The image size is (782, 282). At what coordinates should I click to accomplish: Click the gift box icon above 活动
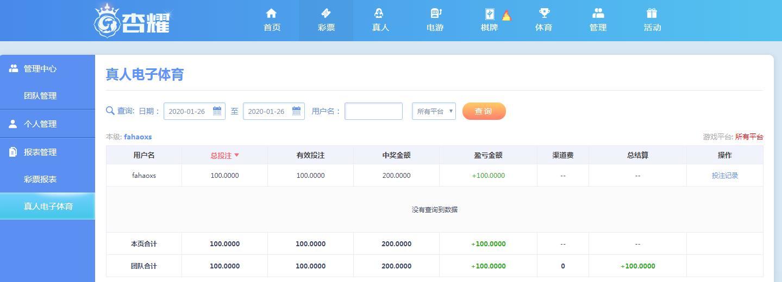coord(652,13)
